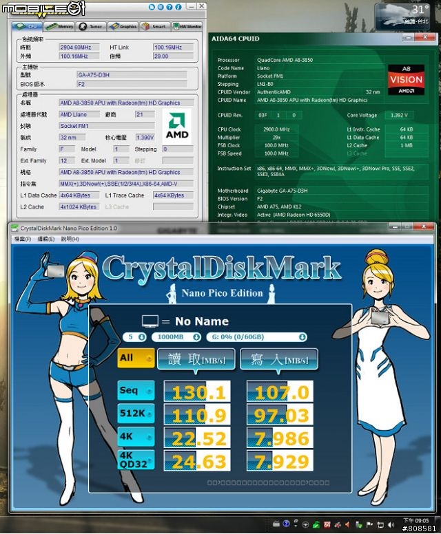441x534 pixels.
Task: Select the CPU tab in EasyTune
Action: point(27,26)
